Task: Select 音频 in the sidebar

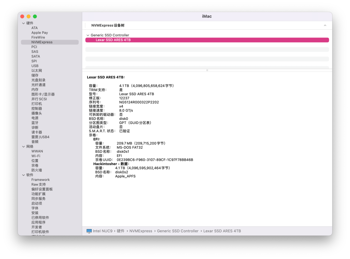Action: 35,142
